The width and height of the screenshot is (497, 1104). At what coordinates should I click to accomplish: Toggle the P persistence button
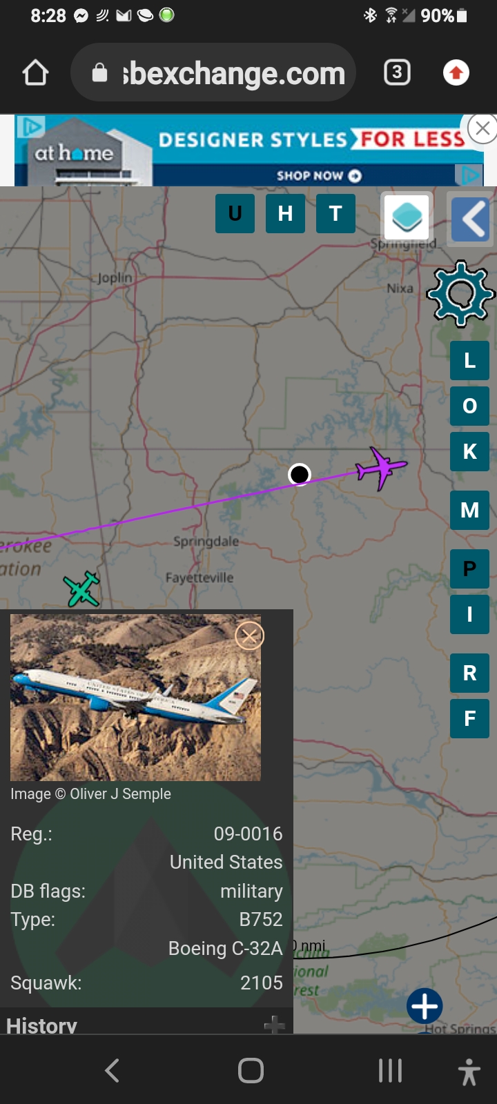click(x=469, y=569)
